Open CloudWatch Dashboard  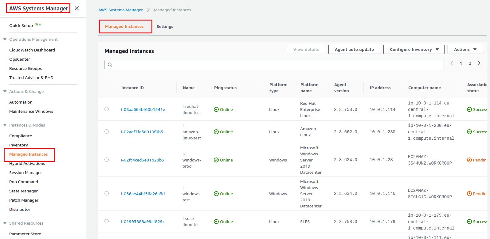click(x=32, y=50)
